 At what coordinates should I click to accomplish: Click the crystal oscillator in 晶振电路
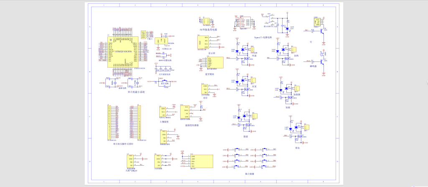click(x=113, y=84)
